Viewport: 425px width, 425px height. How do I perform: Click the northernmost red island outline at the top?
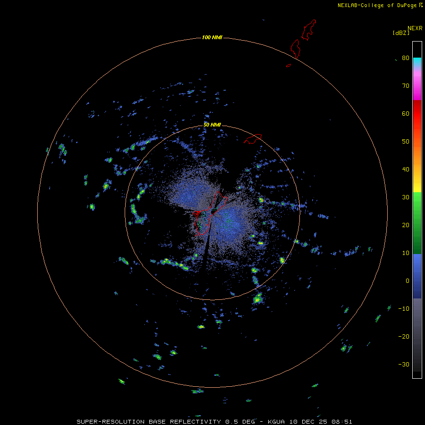tap(309, 30)
